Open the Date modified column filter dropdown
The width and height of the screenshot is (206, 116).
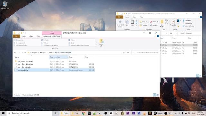(67, 57)
